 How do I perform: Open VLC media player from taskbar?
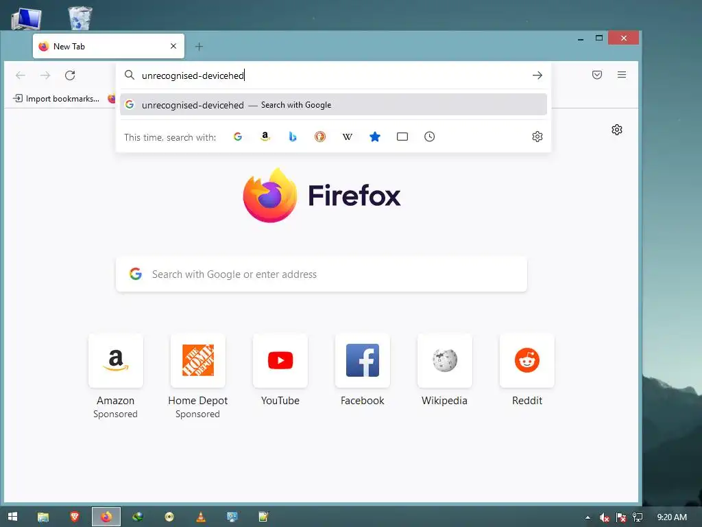[201, 517]
